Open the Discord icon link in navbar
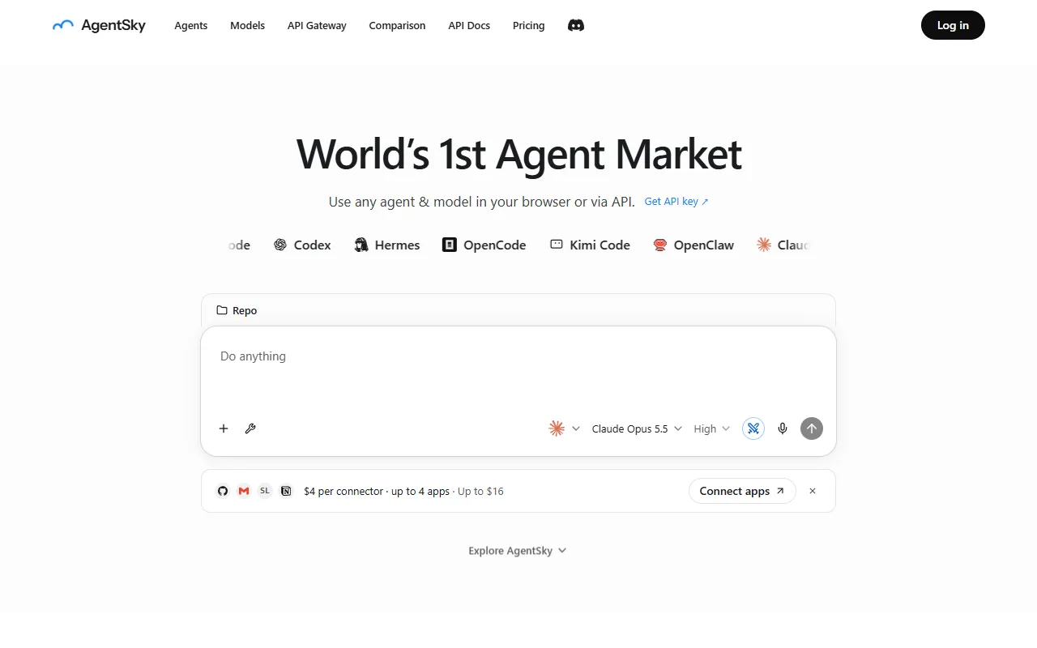This screenshot has height=648, width=1037. point(576,25)
